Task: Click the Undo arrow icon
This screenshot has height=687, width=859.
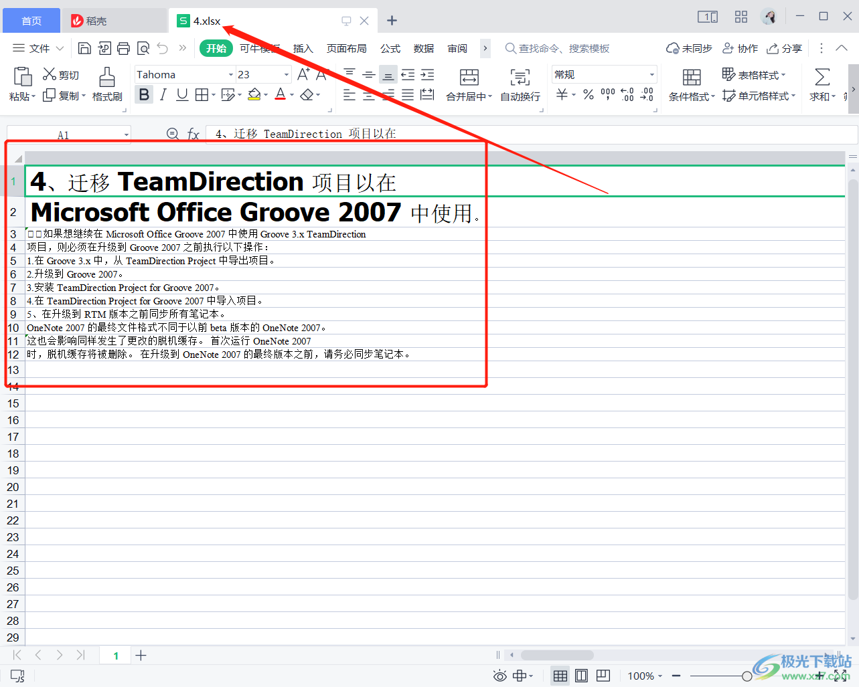Action: 163,48
